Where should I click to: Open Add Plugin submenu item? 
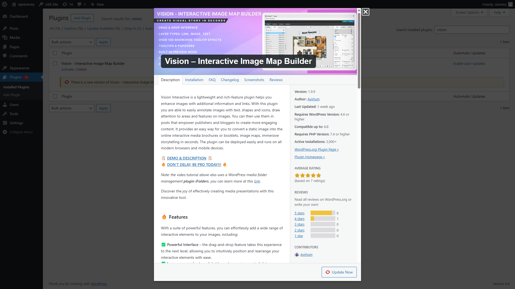12,95
